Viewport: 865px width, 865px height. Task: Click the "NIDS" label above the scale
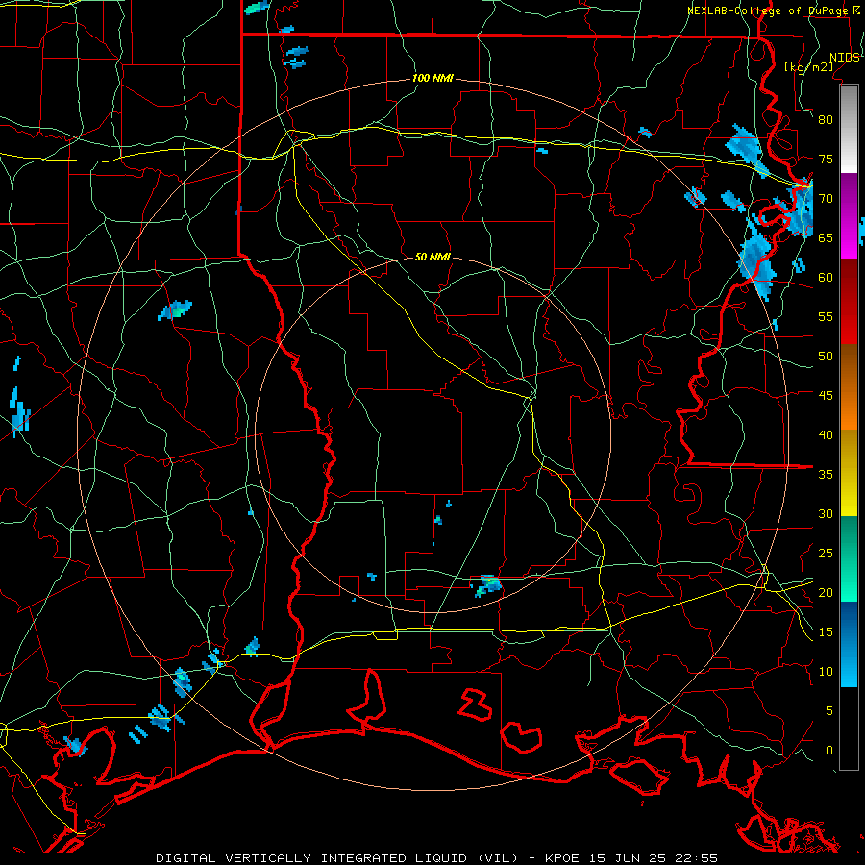845,58
